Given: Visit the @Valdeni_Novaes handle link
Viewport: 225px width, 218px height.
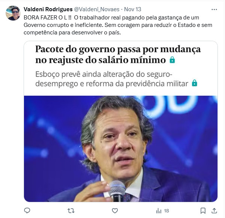Looking at the screenshot, I should tap(97, 9).
